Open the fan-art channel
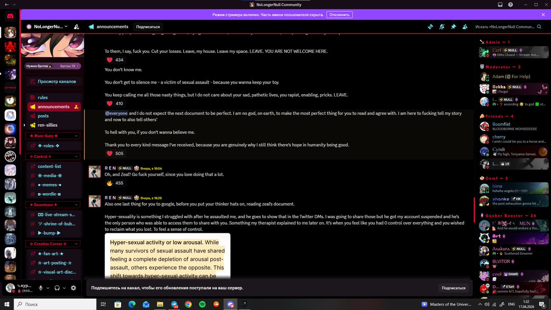 53,254
